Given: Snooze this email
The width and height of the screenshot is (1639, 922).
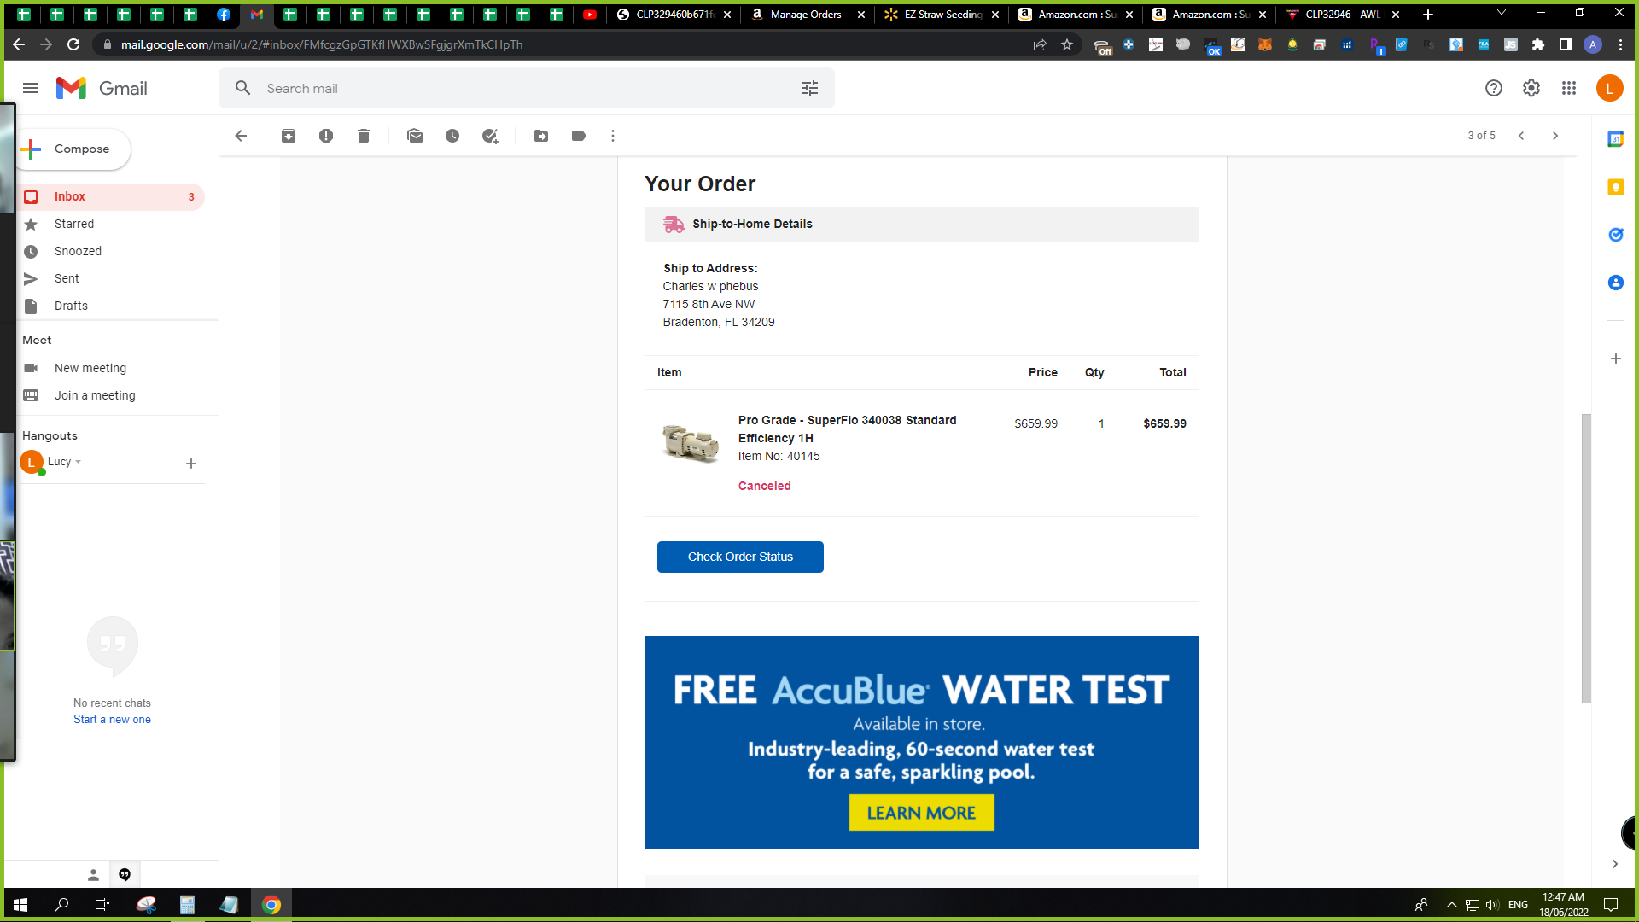Looking at the screenshot, I should pyautogui.click(x=452, y=136).
